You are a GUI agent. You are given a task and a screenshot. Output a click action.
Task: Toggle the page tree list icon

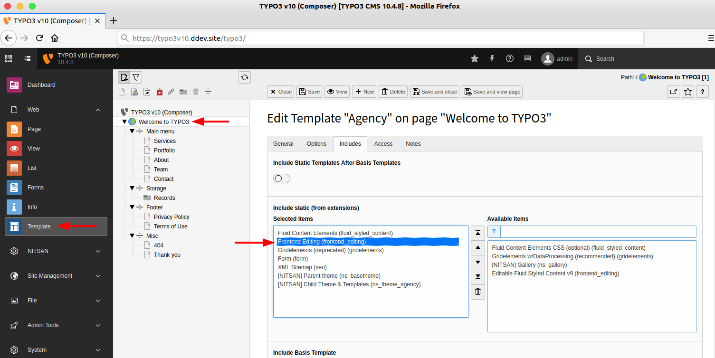(x=28, y=58)
